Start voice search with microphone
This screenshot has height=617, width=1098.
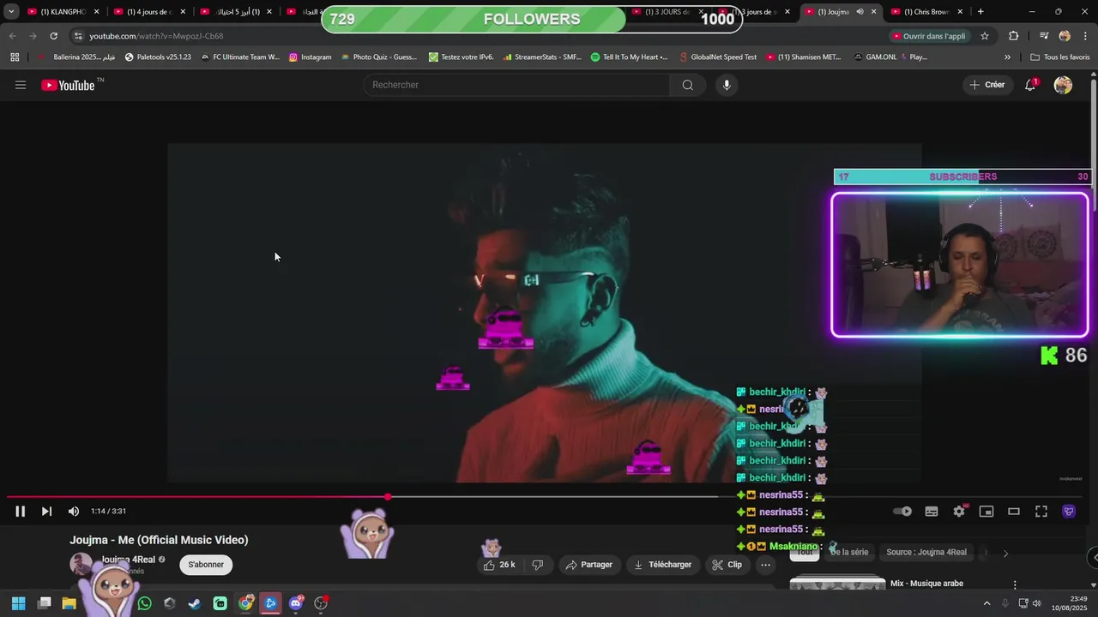727,85
